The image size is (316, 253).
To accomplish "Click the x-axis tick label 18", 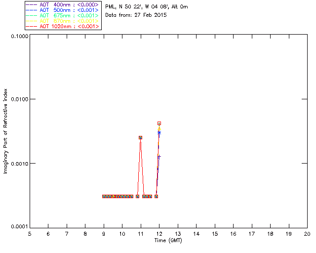I will [270, 234].
